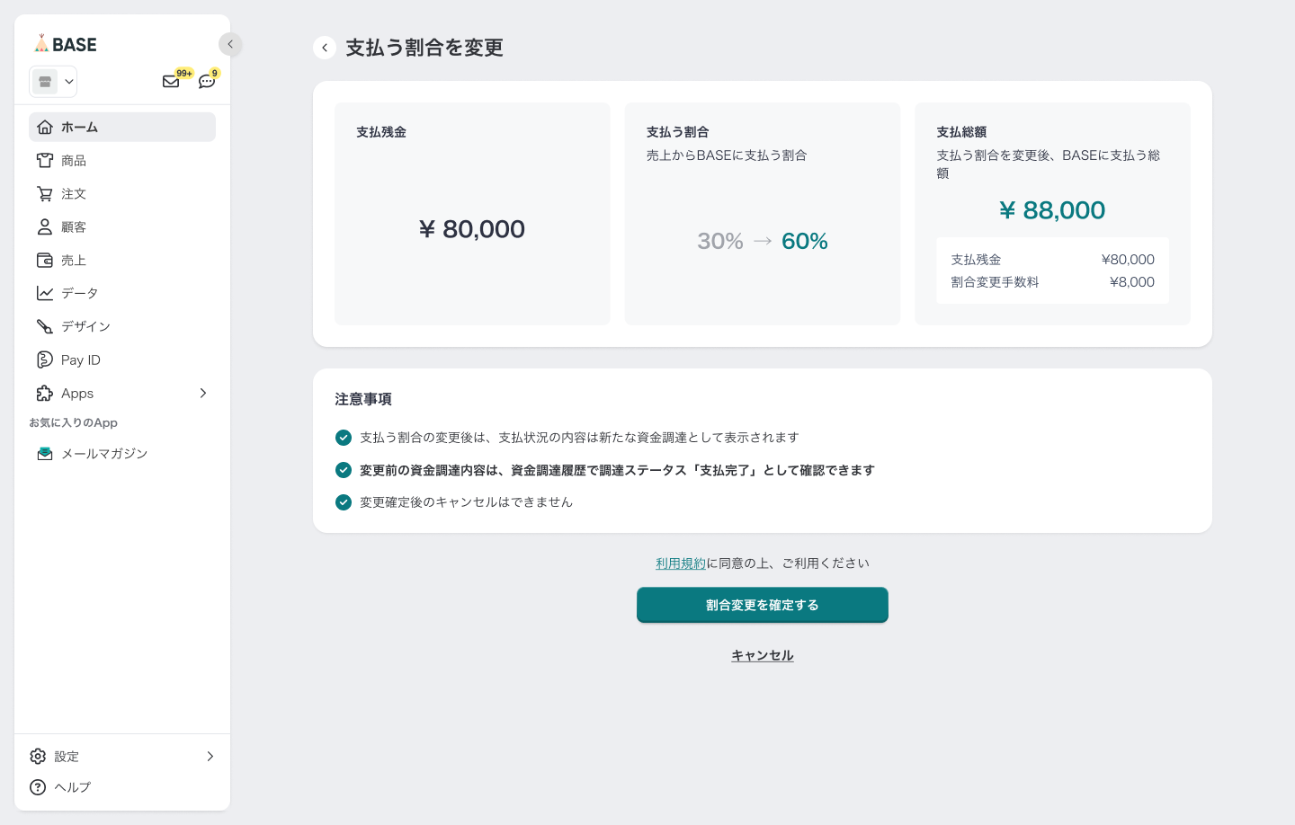The height and width of the screenshot is (825, 1295).
Task: Open the 商品 menu item
Action: pyautogui.click(x=74, y=161)
